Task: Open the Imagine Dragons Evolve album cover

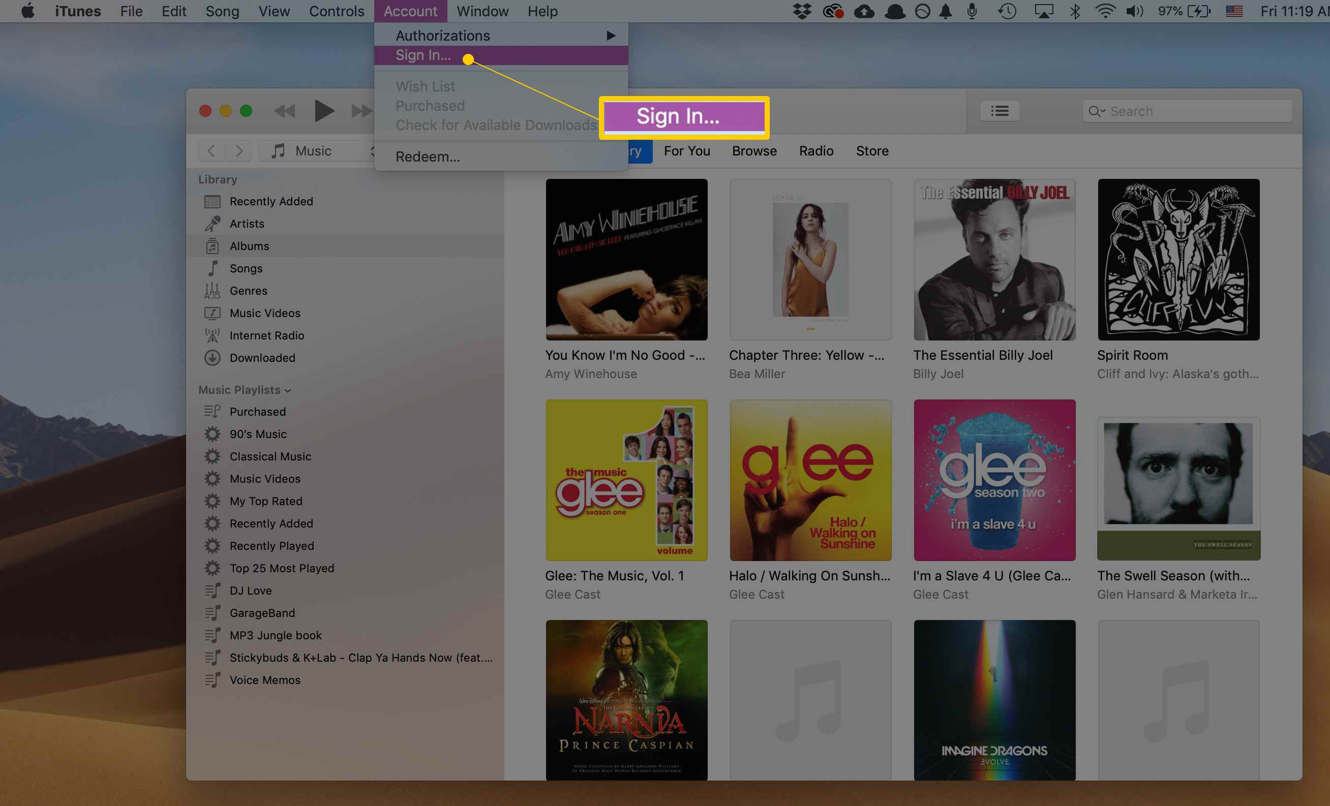Action: [x=994, y=700]
